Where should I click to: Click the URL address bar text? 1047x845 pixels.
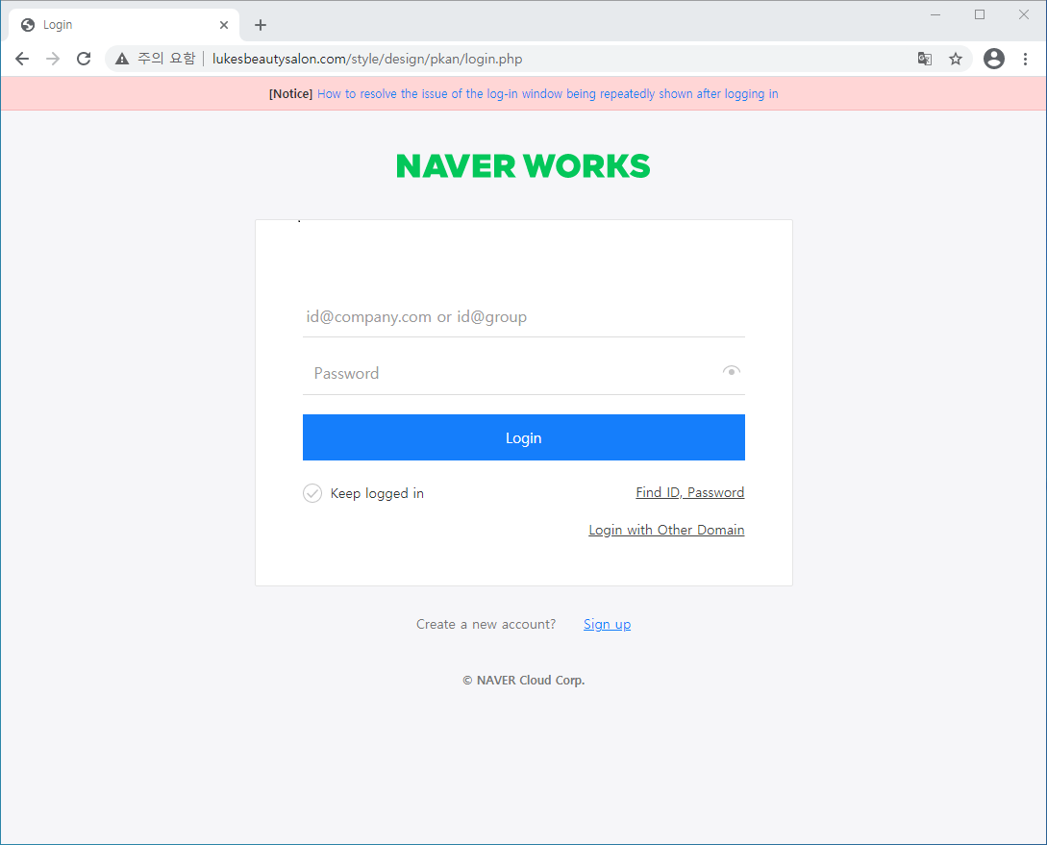[x=367, y=59]
